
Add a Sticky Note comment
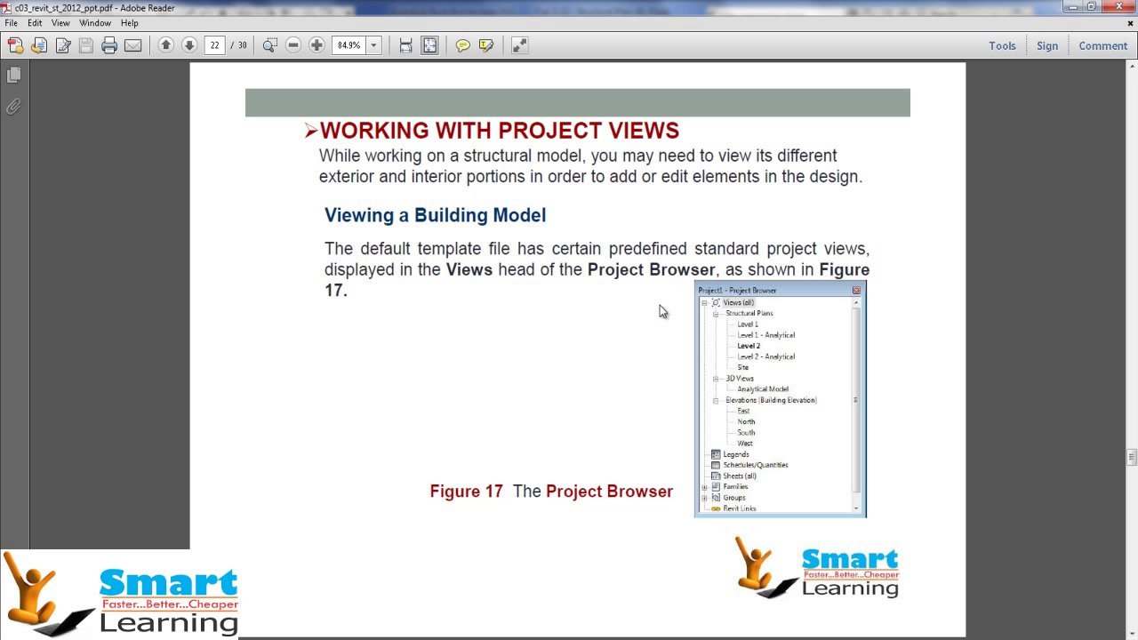[462, 45]
